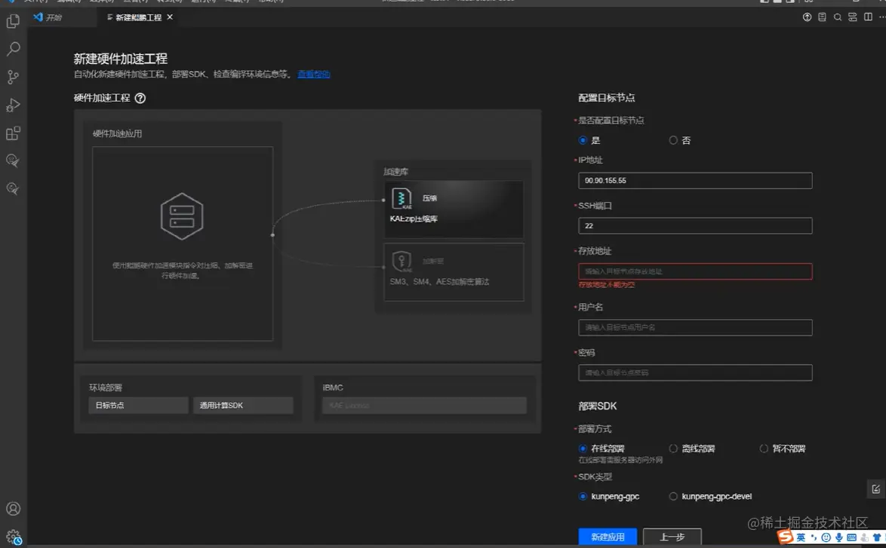This screenshot has height=548, width=886.
Task: Click the 上一步 button
Action: (672, 537)
